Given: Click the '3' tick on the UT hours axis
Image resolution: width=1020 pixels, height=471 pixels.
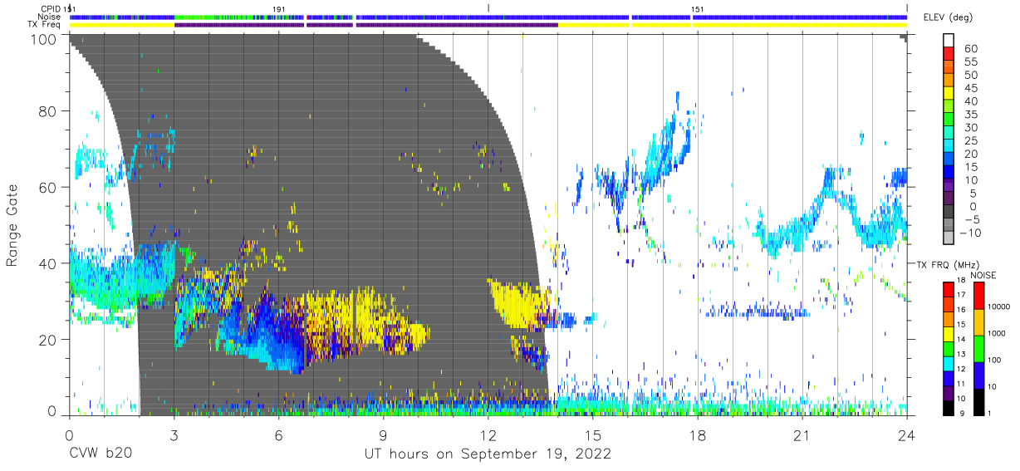Looking at the screenshot, I should tap(174, 435).
